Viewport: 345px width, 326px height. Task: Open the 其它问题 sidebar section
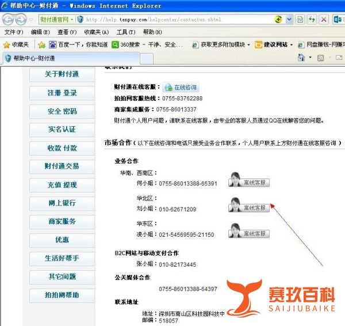62,276
